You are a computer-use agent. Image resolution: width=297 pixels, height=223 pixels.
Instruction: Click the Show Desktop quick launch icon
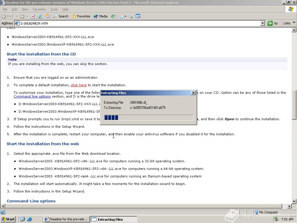pyautogui.click(x=23, y=219)
